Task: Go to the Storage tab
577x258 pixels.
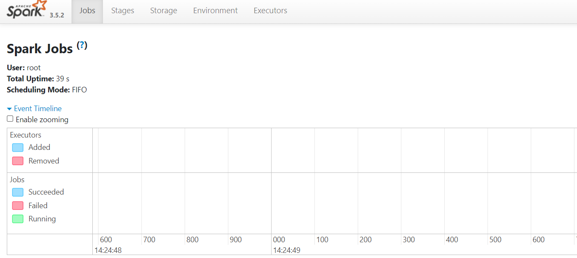Action: pos(163,11)
